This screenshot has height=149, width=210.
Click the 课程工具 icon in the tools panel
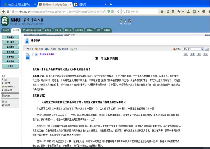pos(3,83)
